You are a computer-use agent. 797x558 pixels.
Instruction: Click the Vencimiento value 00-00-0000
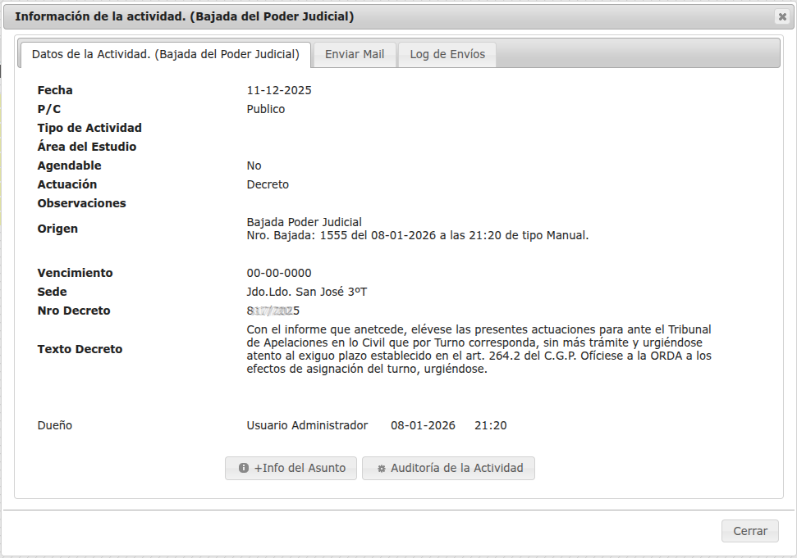[x=279, y=274]
